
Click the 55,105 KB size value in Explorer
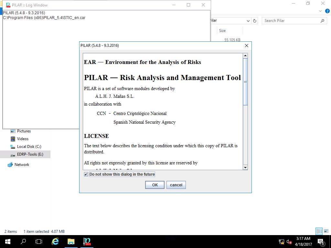pos(232,40)
